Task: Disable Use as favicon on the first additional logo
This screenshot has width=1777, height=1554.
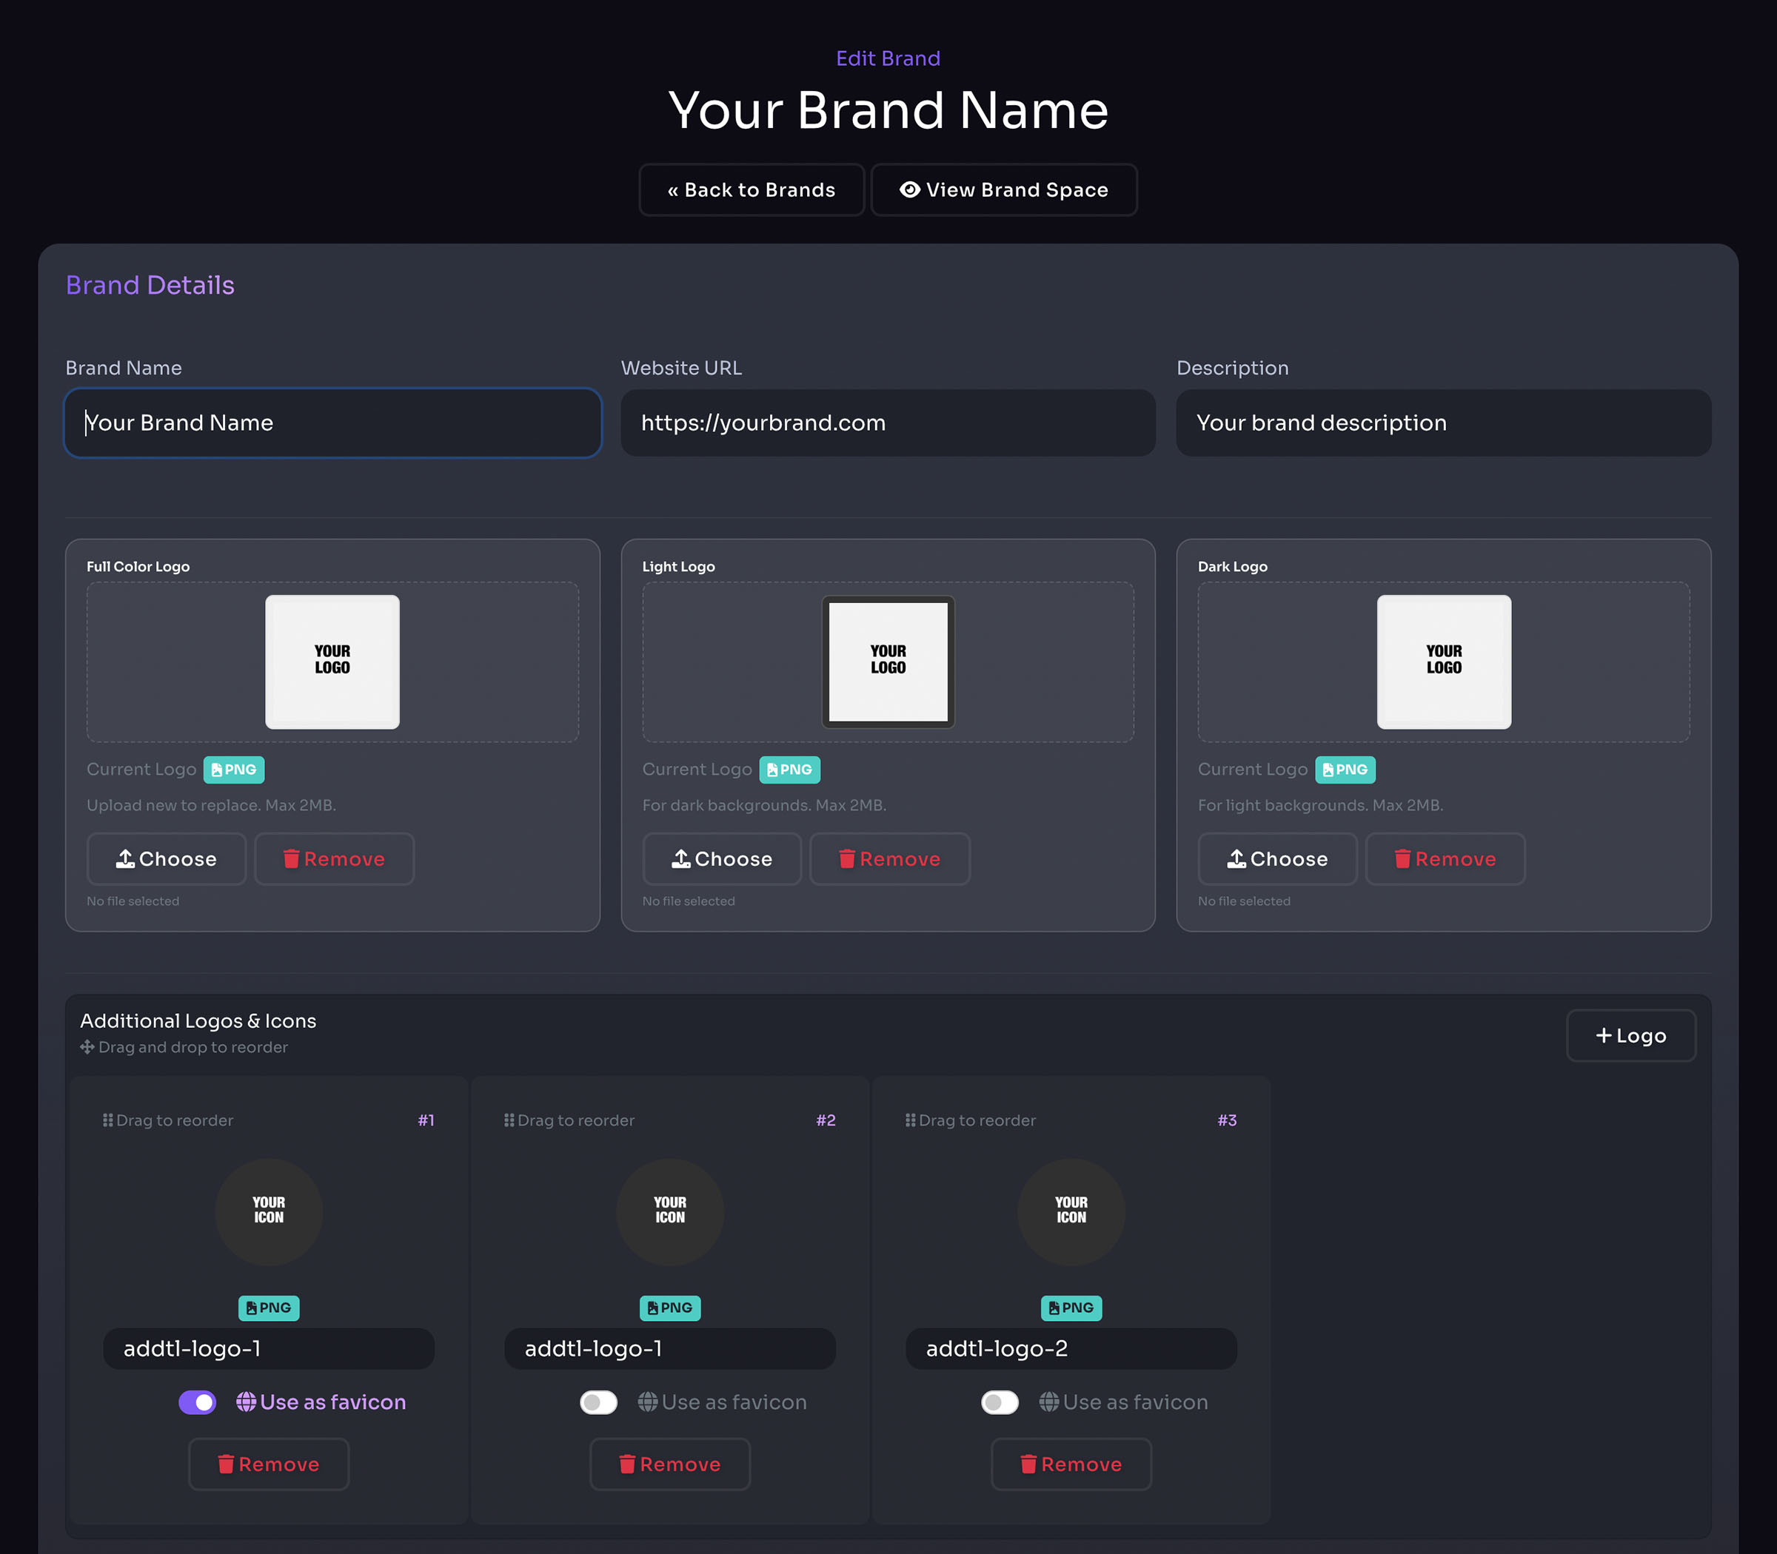Action: click(x=198, y=1402)
